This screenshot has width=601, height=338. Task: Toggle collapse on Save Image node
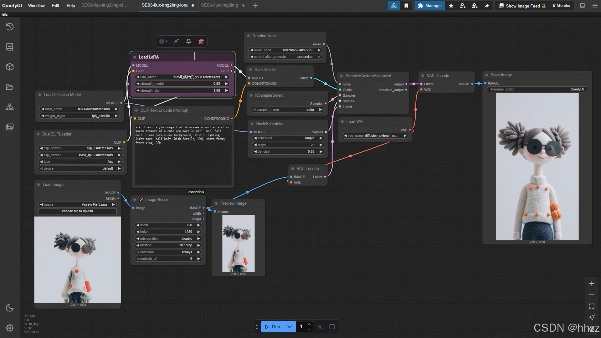[487, 75]
